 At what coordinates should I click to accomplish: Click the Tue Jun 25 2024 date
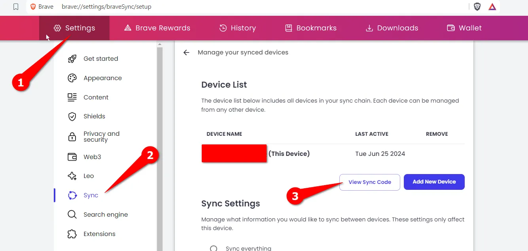[380, 154]
